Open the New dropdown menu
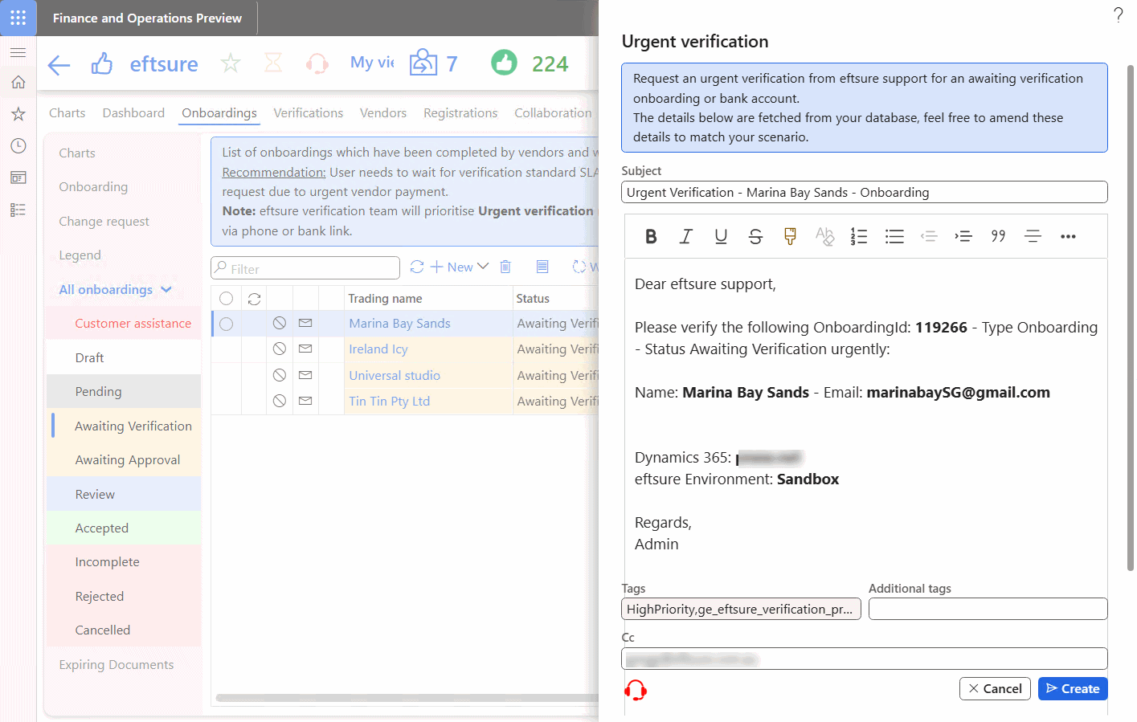The height and width of the screenshot is (722, 1137). tap(460, 267)
